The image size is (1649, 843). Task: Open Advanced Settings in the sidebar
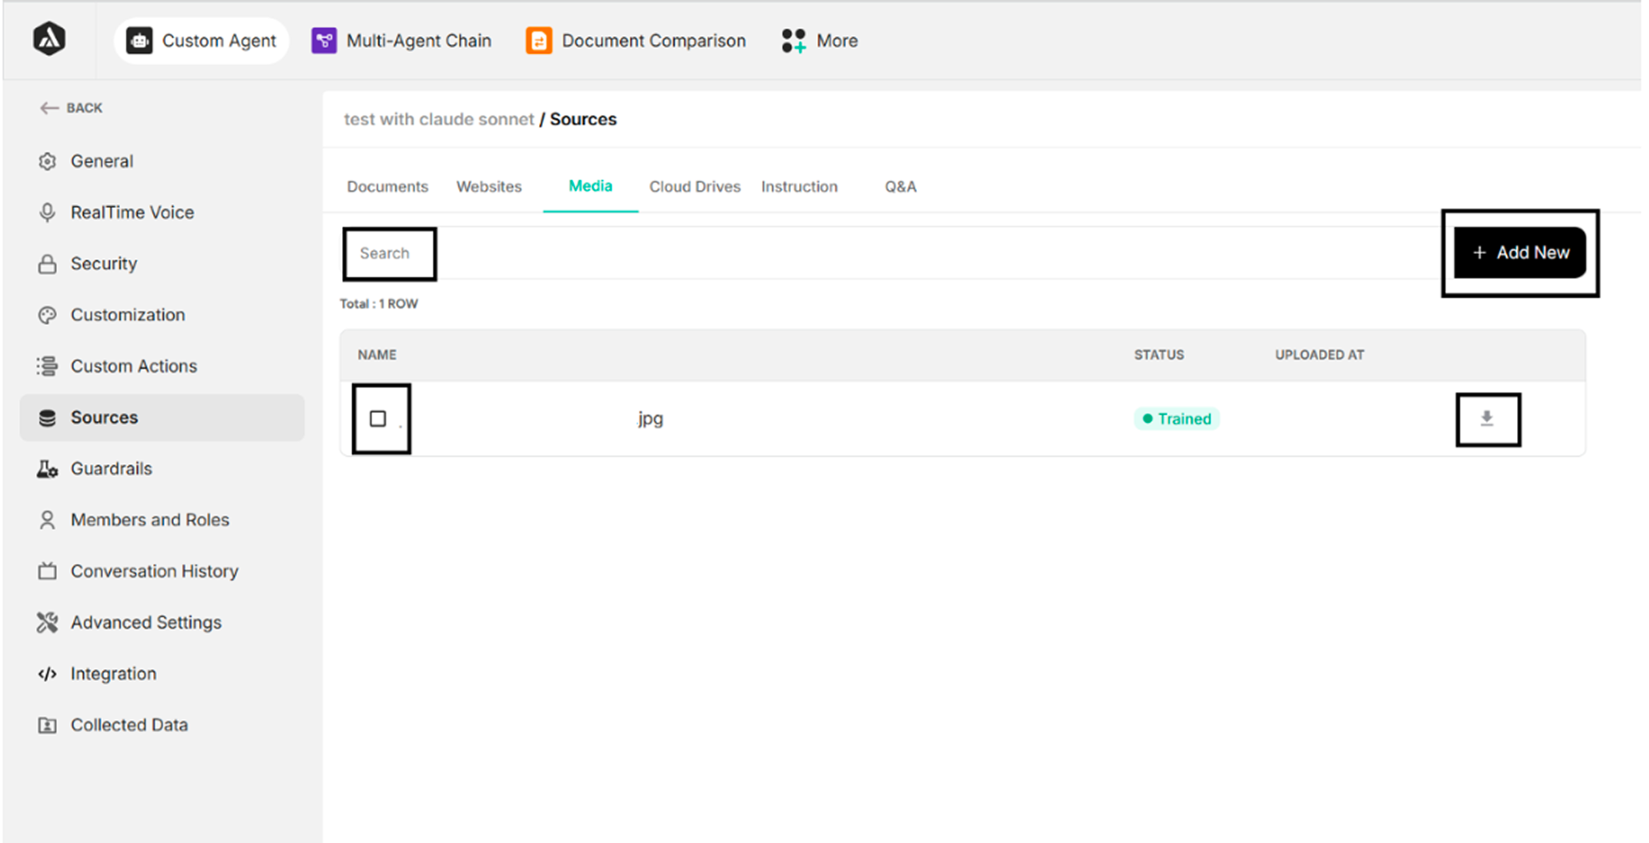pyautogui.click(x=146, y=622)
